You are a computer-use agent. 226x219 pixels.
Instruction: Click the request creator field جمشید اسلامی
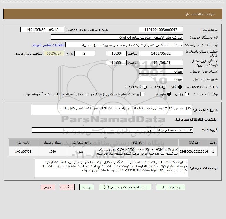(124, 45)
